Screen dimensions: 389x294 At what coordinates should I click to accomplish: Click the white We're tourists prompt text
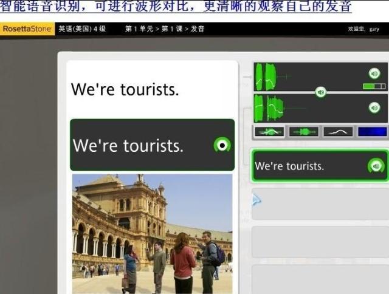pos(125,89)
